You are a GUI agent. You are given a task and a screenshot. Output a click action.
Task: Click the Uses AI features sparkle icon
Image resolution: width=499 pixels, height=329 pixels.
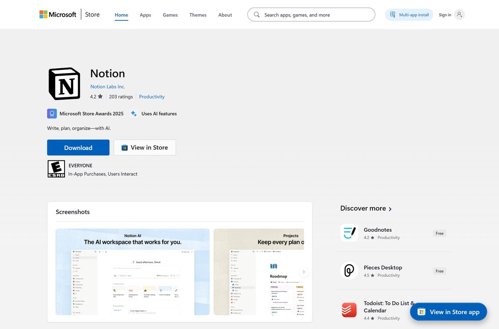(x=133, y=113)
